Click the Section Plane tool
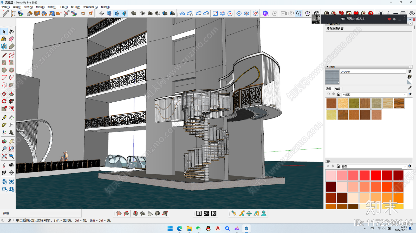416x233 pixels. tap(11, 172)
